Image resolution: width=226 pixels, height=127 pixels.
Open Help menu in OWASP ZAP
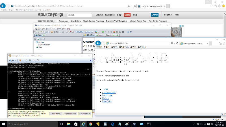coord(69,29)
